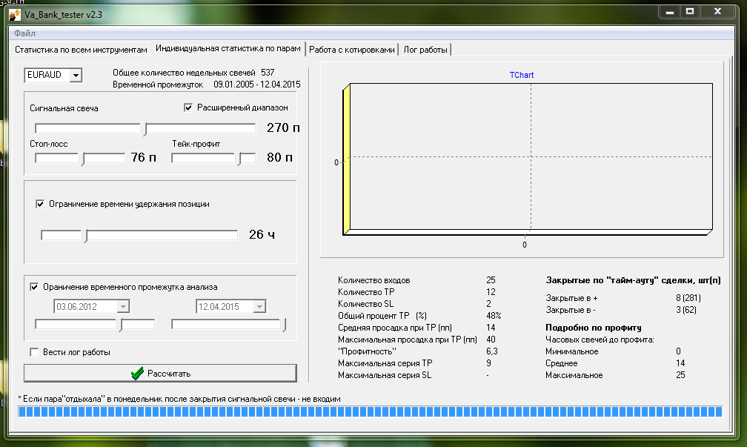Viewport: 747px width, 447px height.
Task: Click the Стоп-лосс slider handle
Action: coord(83,159)
